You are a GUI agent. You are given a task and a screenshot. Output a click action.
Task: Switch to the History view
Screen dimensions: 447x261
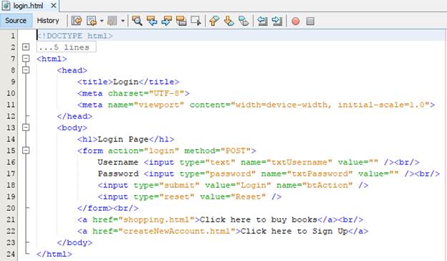(x=48, y=21)
